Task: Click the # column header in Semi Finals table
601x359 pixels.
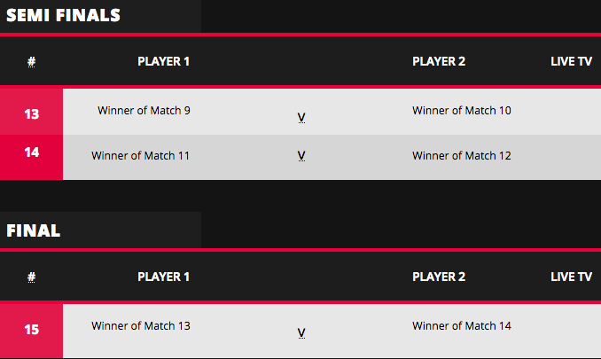Action: pyautogui.click(x=31, y=62)
